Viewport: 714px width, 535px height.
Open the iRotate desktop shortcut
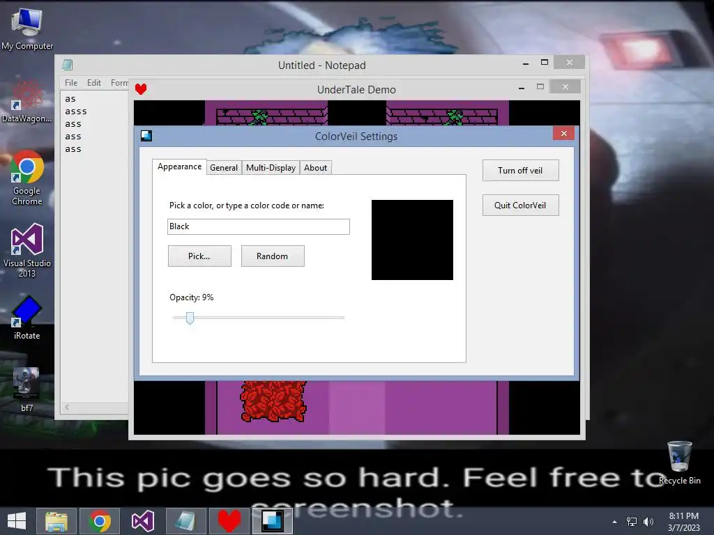click(x=27, y=317)
